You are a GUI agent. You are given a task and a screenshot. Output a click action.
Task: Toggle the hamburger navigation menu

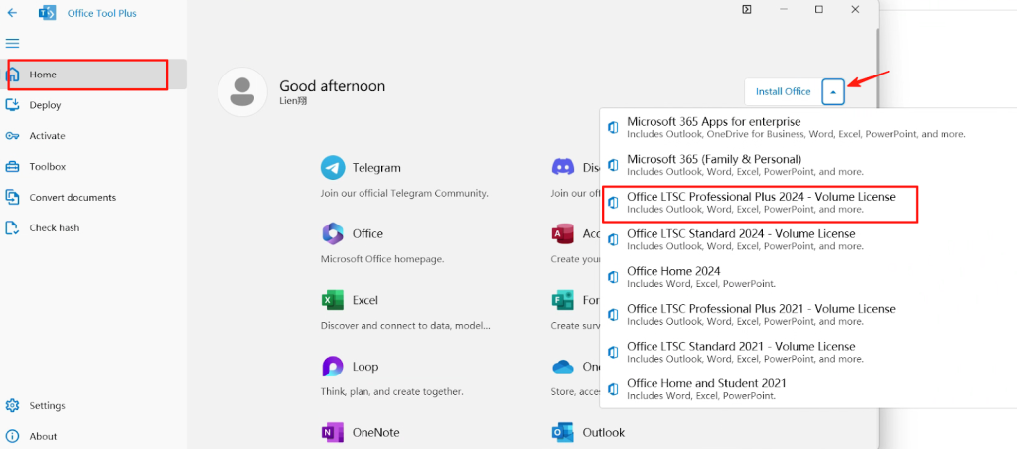13,43
